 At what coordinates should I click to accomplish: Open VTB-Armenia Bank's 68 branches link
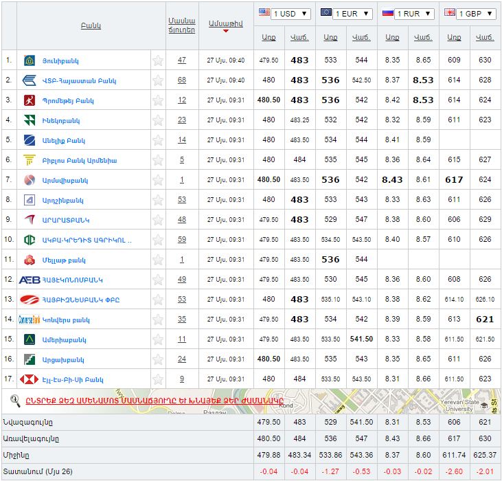coord(182,80)
